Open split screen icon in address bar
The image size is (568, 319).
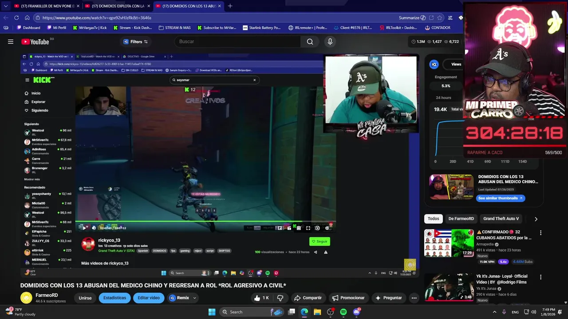tap(431, 18)
